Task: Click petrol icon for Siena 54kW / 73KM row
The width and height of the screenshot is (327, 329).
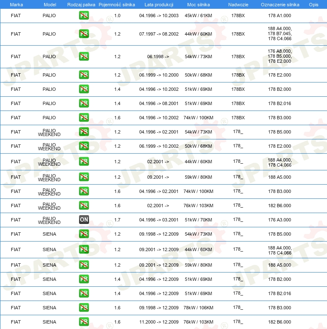Action: coord(84,234)
